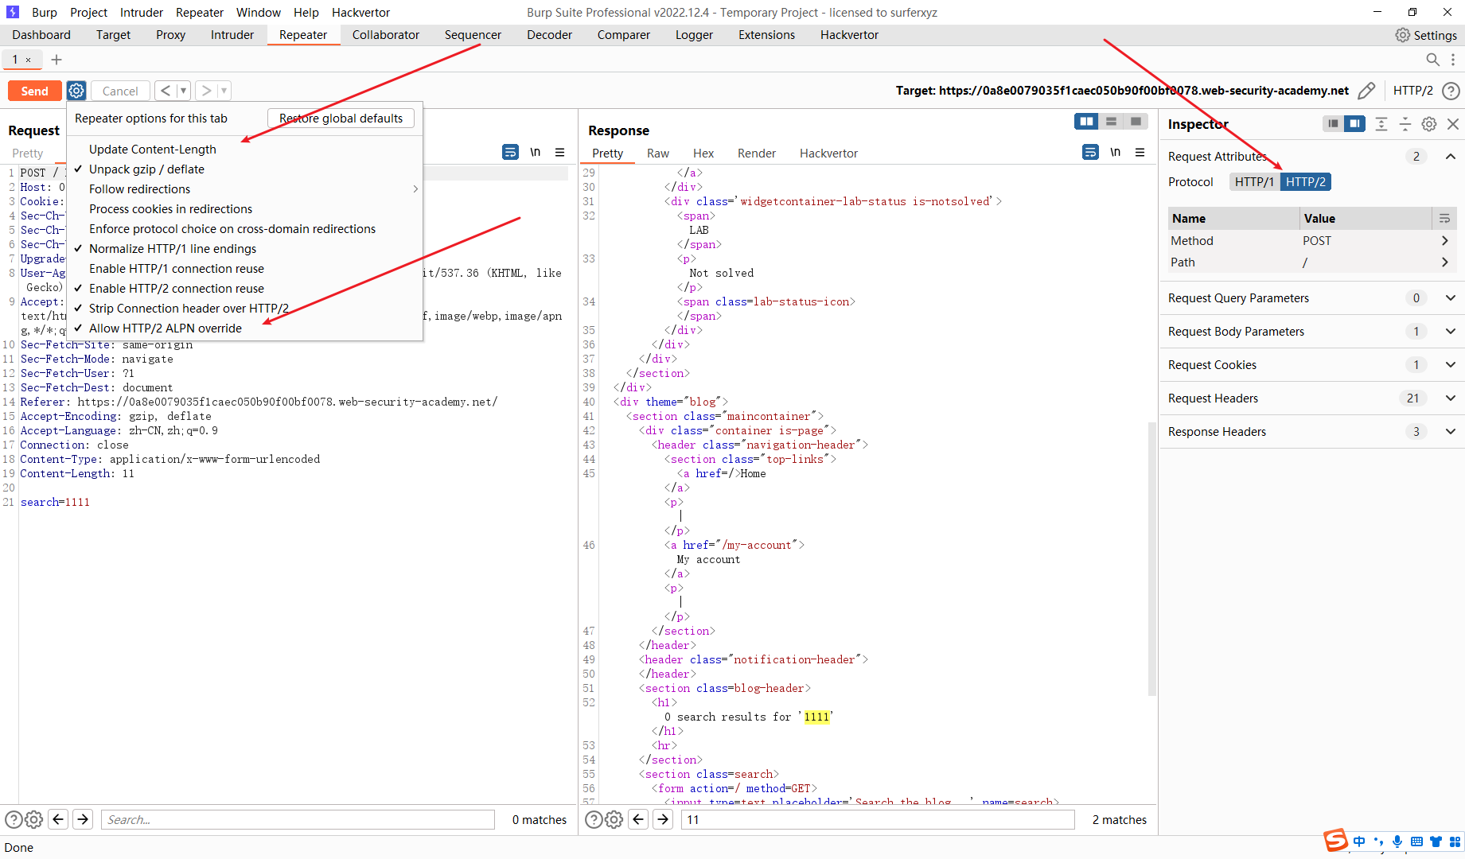Go to previous request in history
Image resolution: width=1465 pixels, height=859 pixels.
(166, 91)
